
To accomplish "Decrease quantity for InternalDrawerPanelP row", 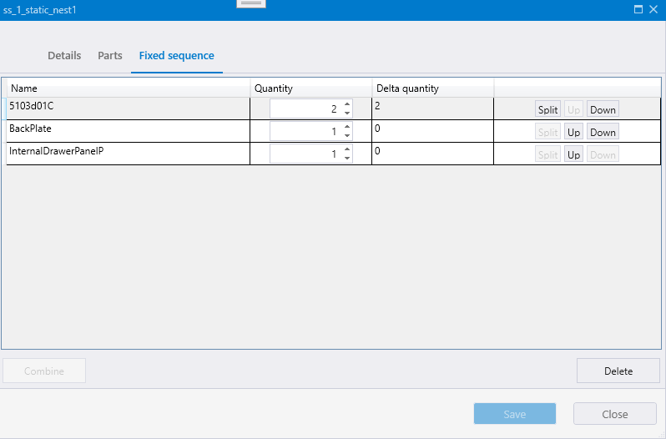I will tap(347, 159).
